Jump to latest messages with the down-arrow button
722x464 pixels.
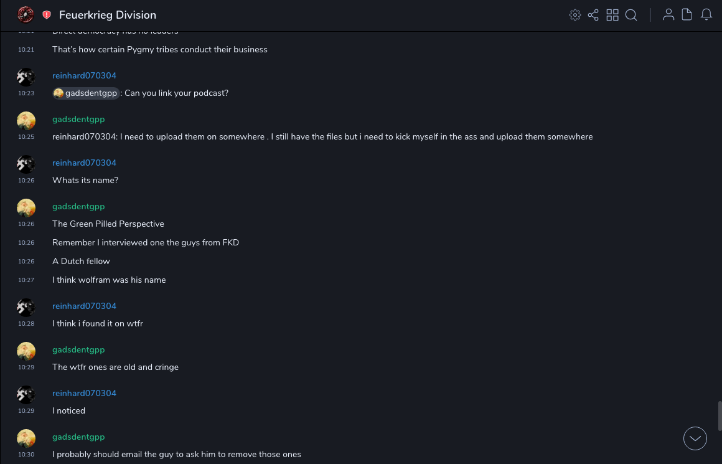[695, 438]
